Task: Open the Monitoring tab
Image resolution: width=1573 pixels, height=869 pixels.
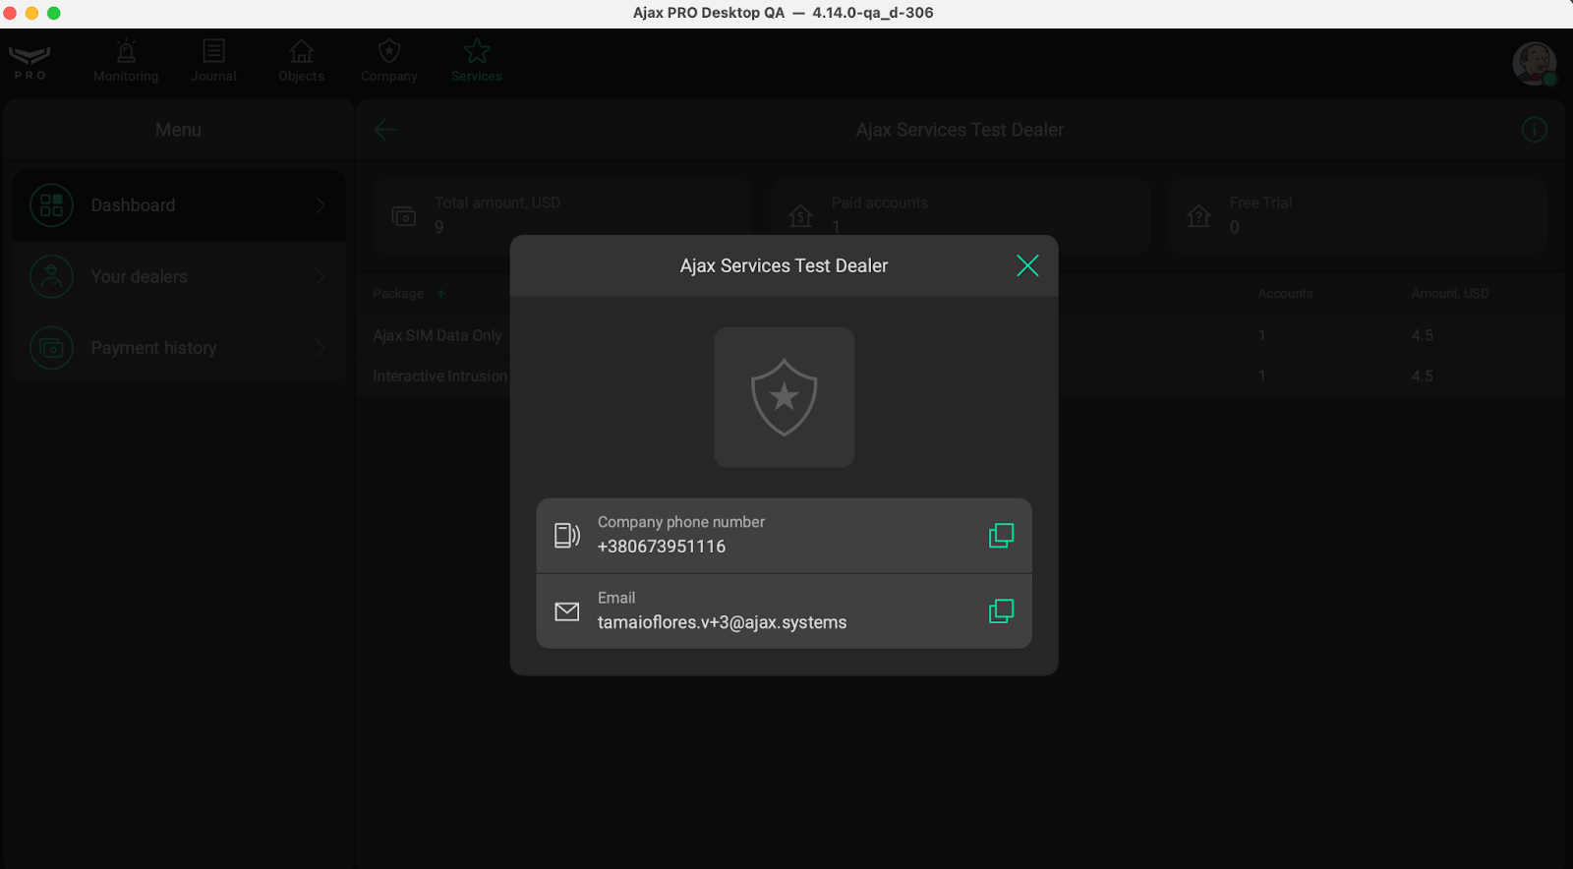Action: click(x=126, y=60)
